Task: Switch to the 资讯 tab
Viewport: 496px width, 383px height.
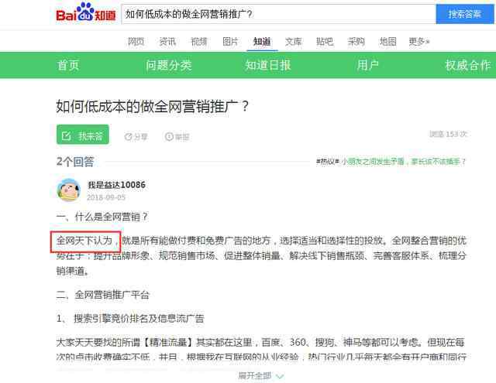Action: click(167, 41)
